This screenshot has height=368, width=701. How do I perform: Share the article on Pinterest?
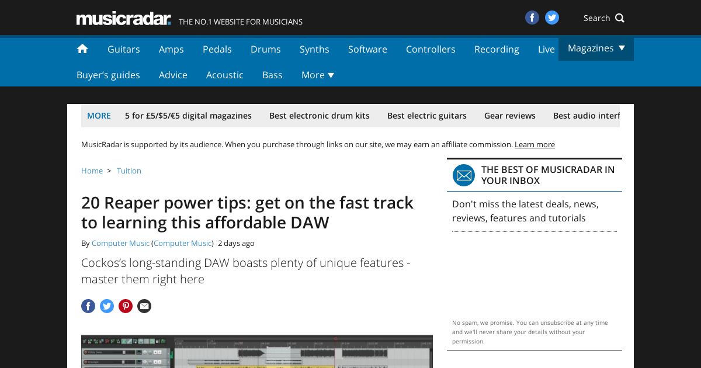pos(126,306)
